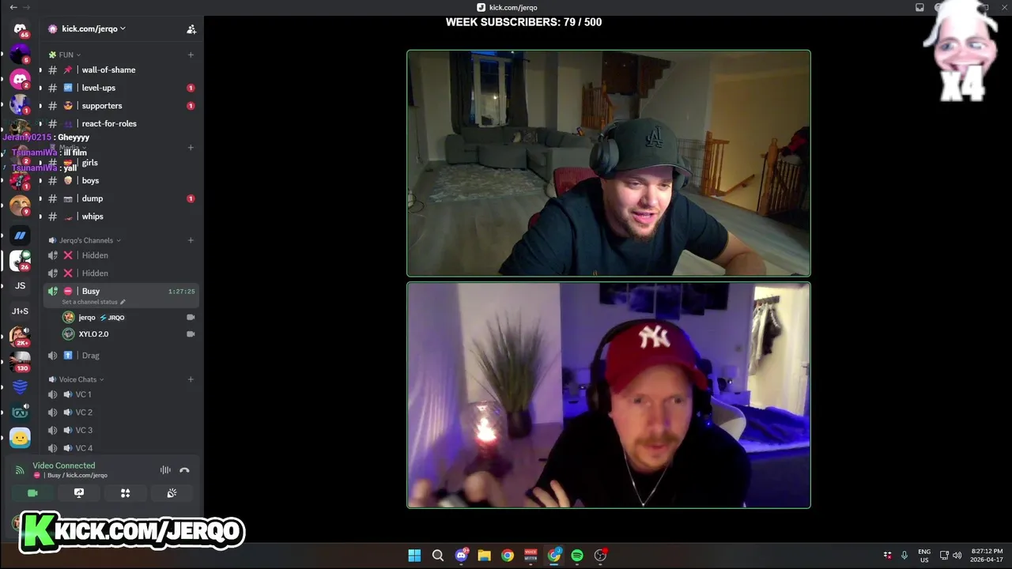Open Spotify from the taskbar
Viewport: 1012px width, 569px height.
(577, 556)
